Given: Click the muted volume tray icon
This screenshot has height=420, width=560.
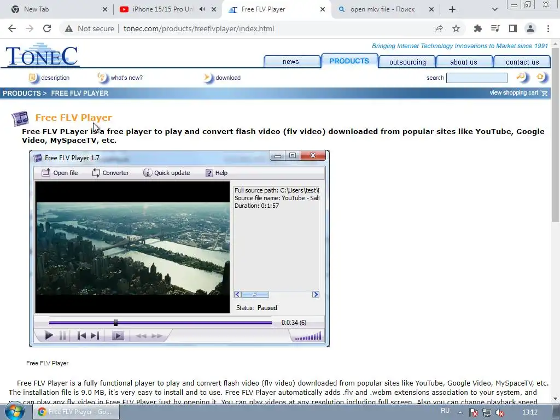Looking at the screenshot, I should 500,413.
